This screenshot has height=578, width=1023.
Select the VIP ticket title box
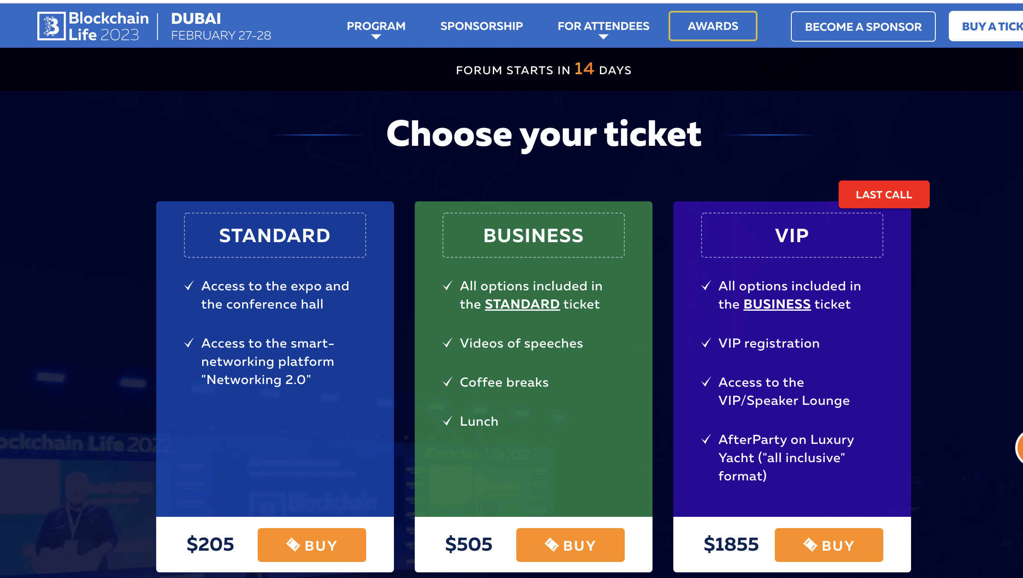coord(792,235)
